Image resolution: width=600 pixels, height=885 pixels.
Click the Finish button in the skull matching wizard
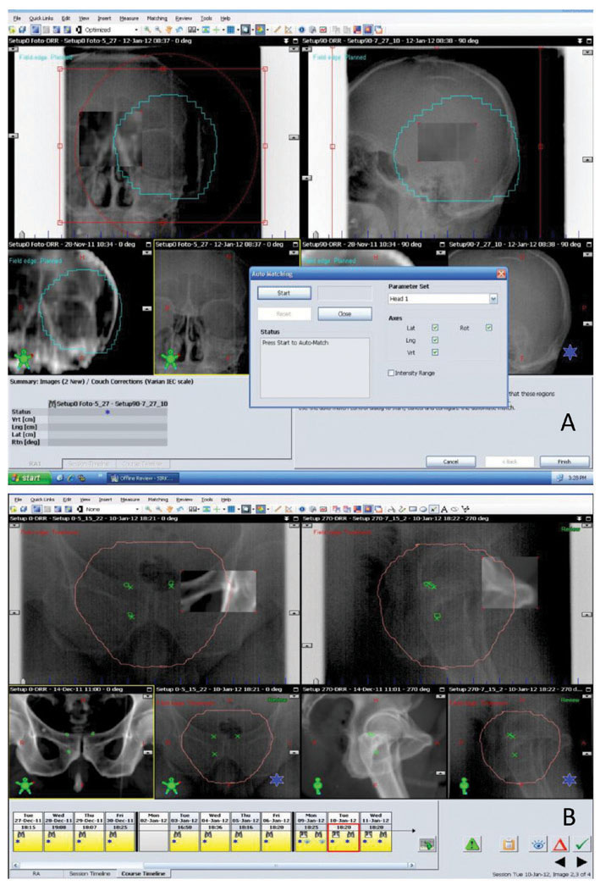click(564, 462)
